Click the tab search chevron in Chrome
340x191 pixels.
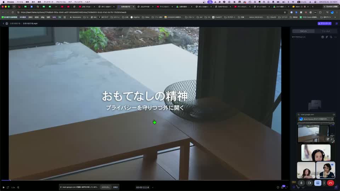(x=14, y=7)
